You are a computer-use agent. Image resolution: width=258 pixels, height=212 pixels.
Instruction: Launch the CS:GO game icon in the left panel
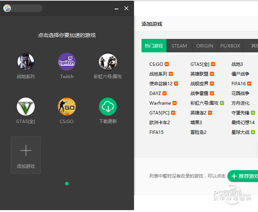tap(67, 107)
